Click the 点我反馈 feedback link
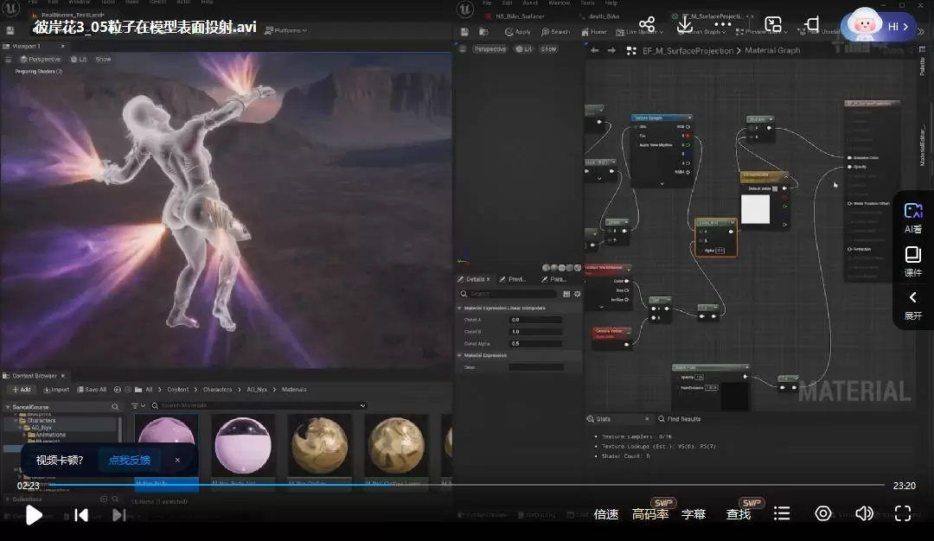This screenshot has height=541, width=934. coord(129,460)
